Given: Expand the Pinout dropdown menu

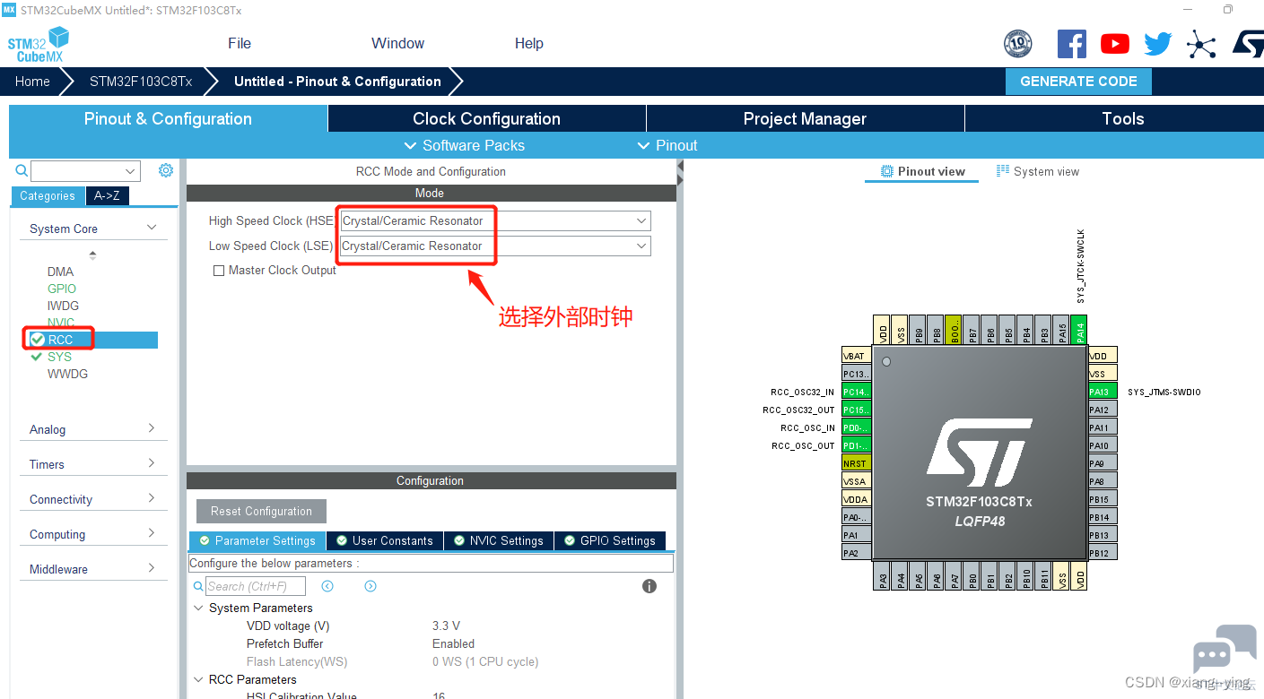Looking at the screenshot, I should tap(667, 145).
